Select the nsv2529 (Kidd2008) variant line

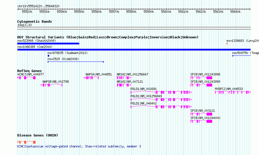coord(76,62)
